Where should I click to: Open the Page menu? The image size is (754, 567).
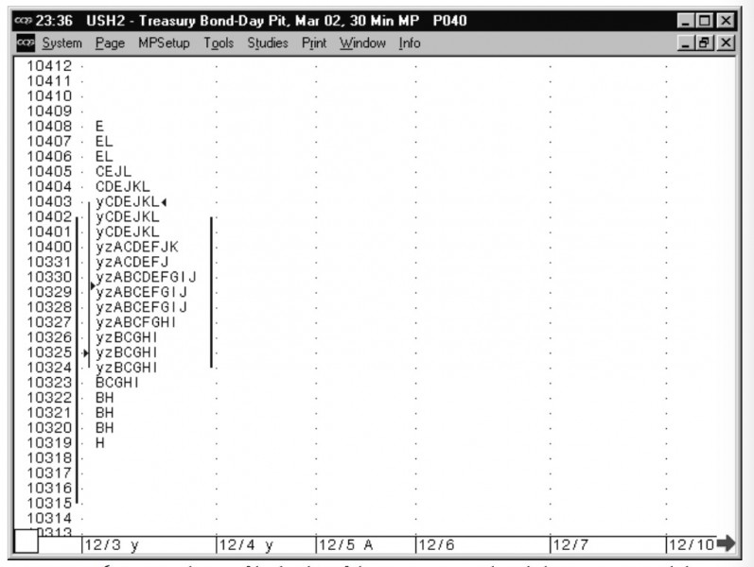point(110,43)
